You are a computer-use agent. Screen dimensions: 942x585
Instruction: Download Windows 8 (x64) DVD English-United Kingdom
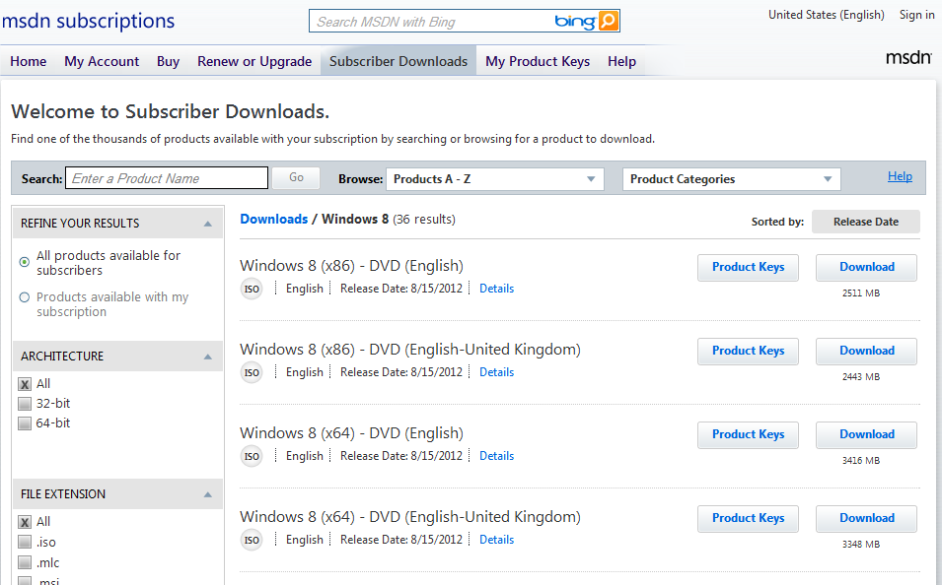[866, 518]
